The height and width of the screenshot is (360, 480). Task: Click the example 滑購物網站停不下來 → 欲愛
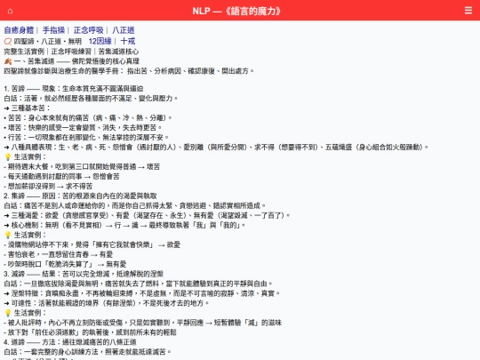(92, 245)
